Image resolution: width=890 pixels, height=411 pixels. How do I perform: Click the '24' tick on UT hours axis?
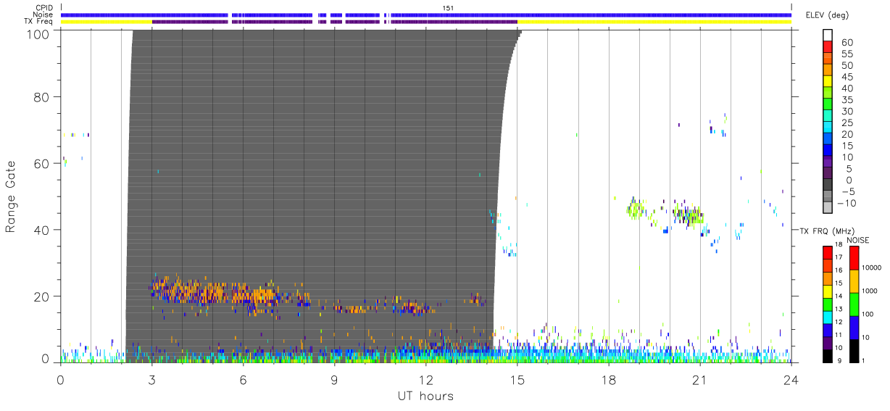(x=791, y=380)
